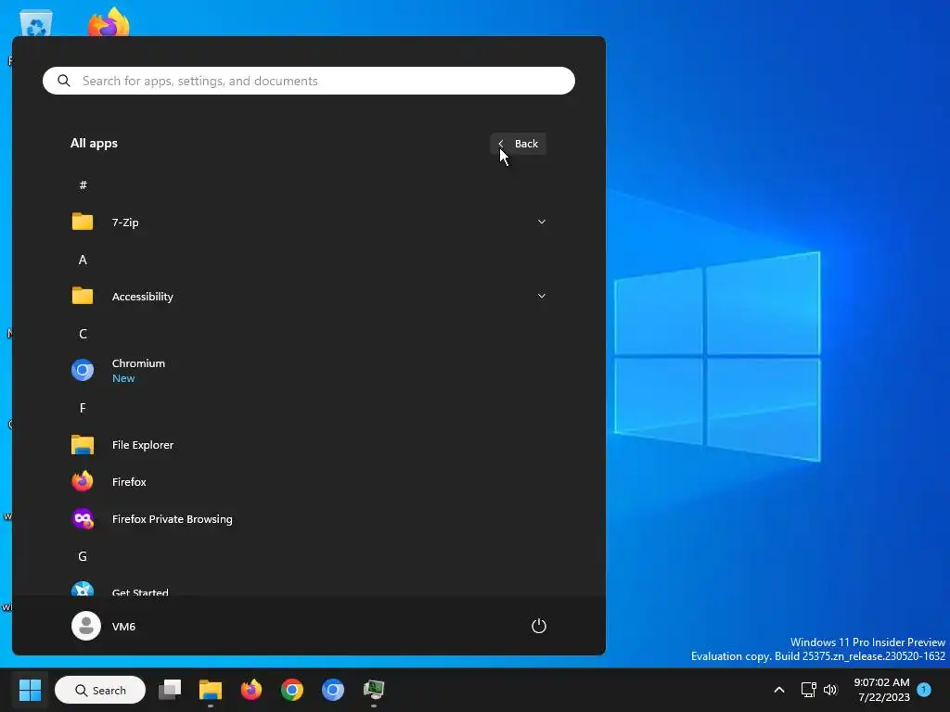Open the volume tray icon
The width and height of the screenshot is (950, 712).
[830, 690]
